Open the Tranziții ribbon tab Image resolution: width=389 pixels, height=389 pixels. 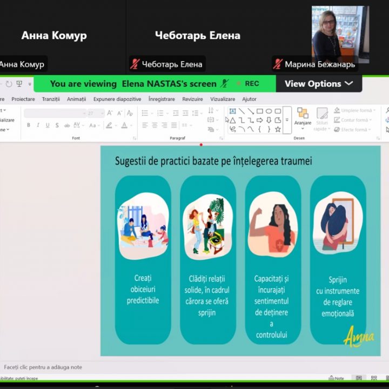pos(51,99)
